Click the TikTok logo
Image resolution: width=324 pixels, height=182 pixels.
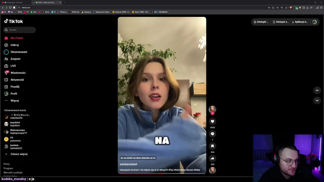point(14,21)
